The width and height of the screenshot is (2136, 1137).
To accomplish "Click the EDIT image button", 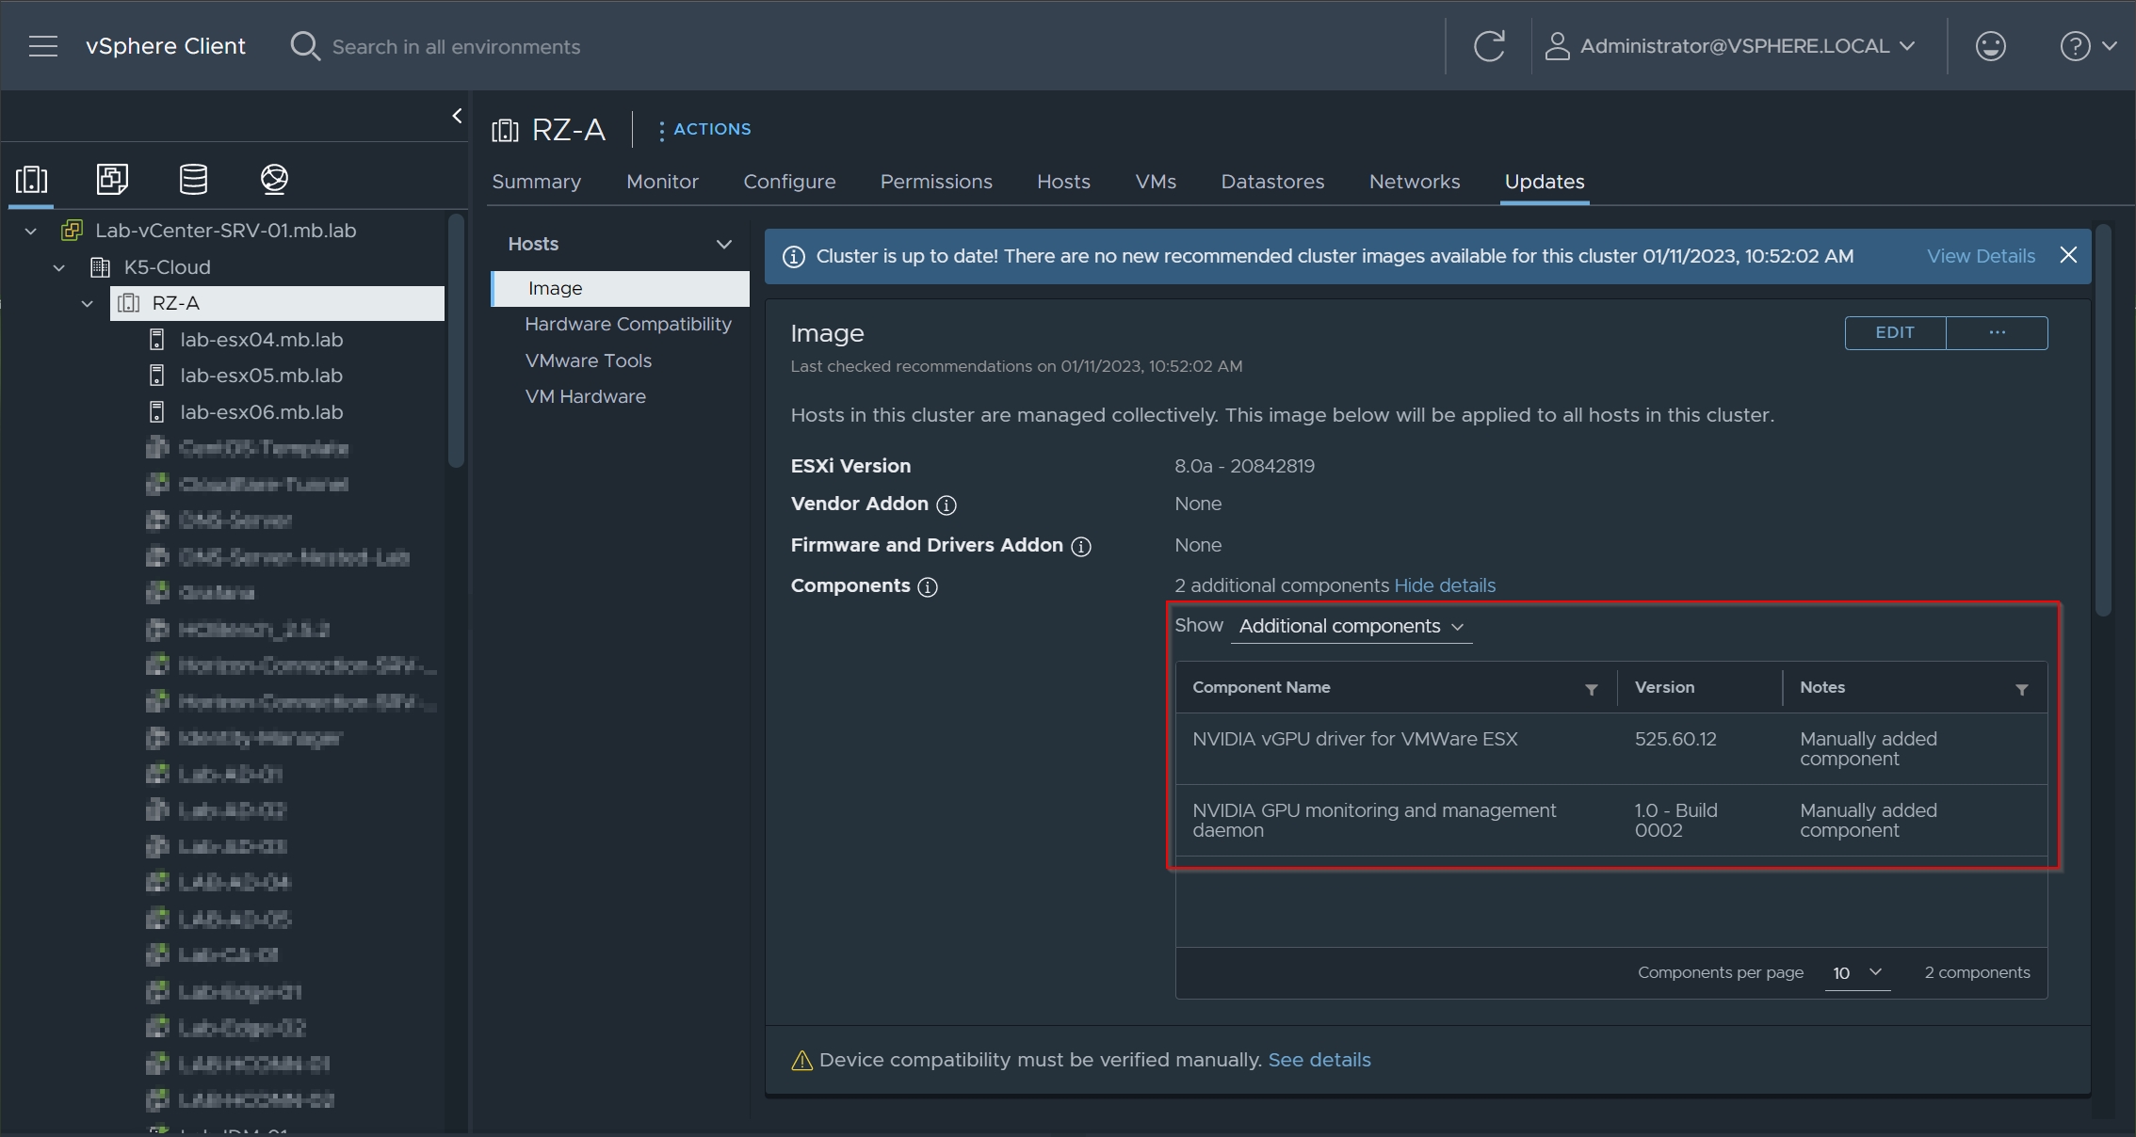I will point(1894,333).
